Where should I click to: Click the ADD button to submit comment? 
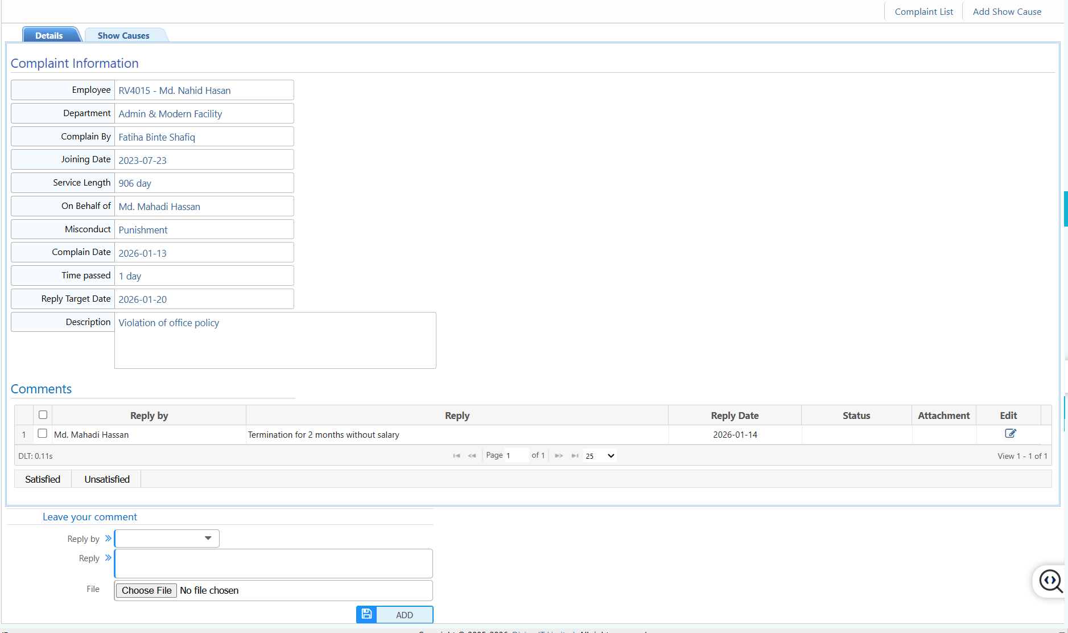[403, 615]
